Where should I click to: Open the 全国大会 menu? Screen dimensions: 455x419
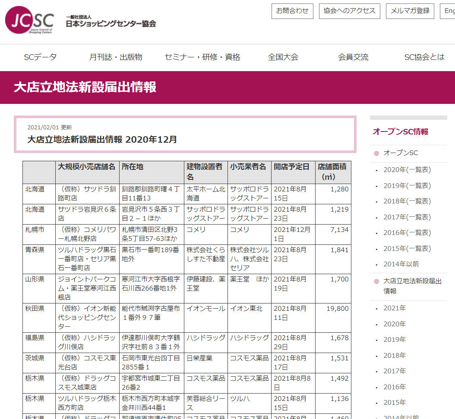[284, 56]
